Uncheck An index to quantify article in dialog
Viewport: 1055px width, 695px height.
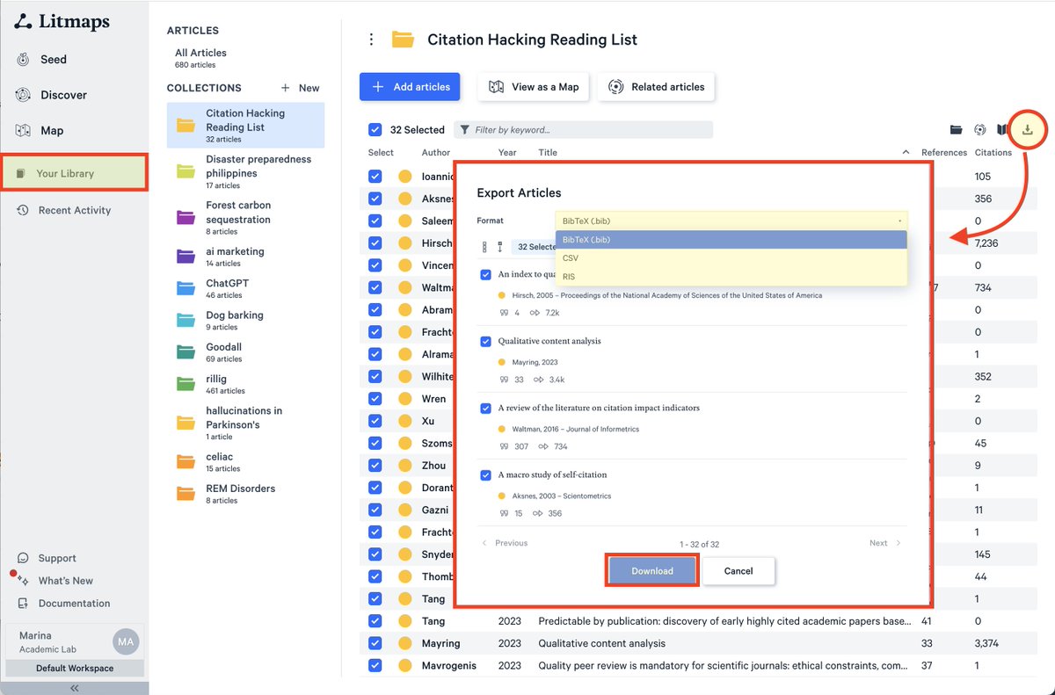pyautogui.click(x=485, y=275)
